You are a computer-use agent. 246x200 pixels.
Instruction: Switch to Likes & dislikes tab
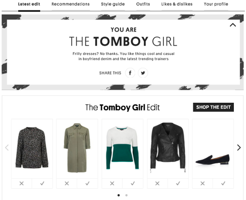tap(177, 4)
